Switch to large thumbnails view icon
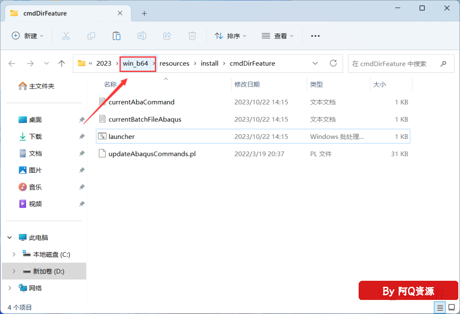 451,307
